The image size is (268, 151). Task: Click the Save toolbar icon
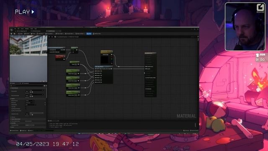click(11, 34)
